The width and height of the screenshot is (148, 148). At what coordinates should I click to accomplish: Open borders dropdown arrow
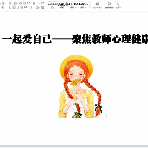[45, 7]
